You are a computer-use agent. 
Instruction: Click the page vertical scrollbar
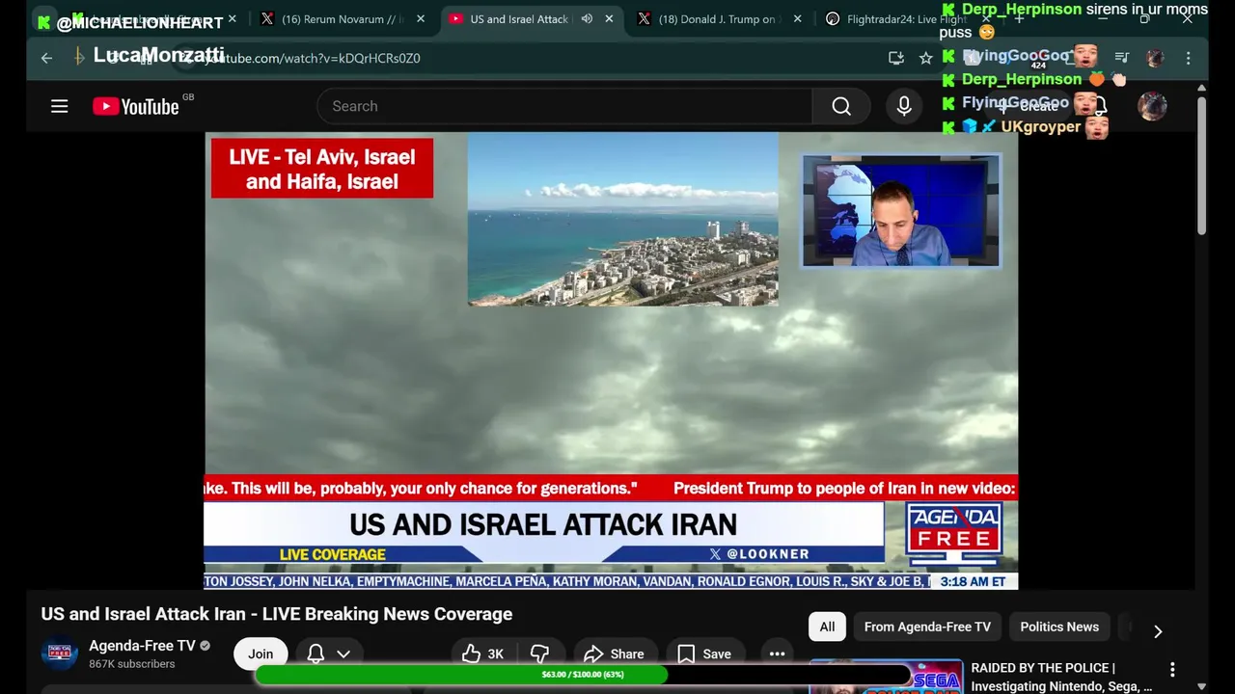[x=1201, y=164]
